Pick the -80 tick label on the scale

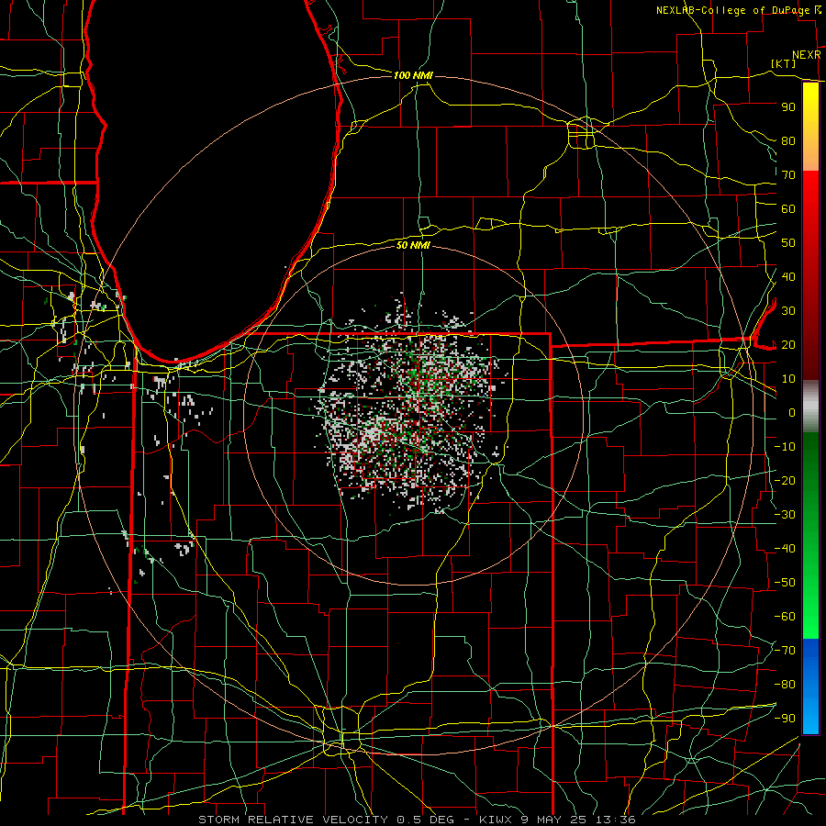785,685
